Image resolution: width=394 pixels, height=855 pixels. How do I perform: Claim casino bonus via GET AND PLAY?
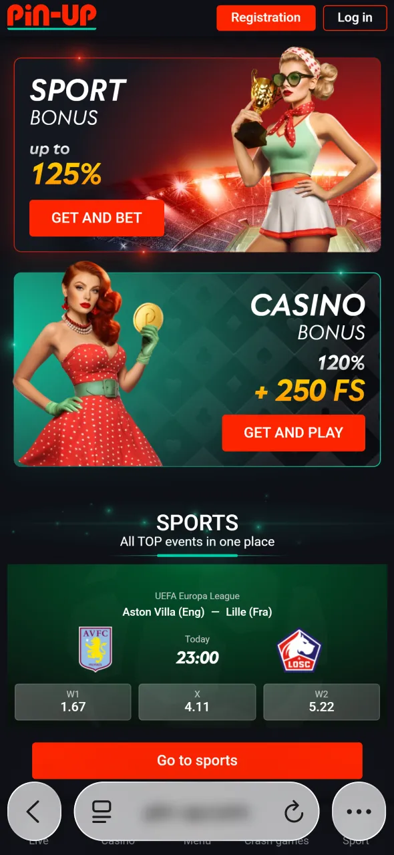click(x=293, y=433)
